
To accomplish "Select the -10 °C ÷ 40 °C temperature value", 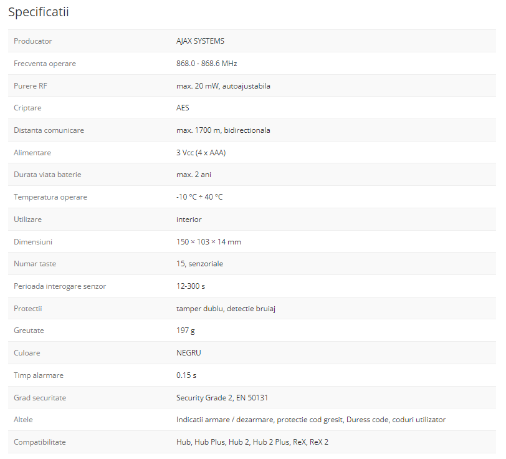I will [199, 197].
